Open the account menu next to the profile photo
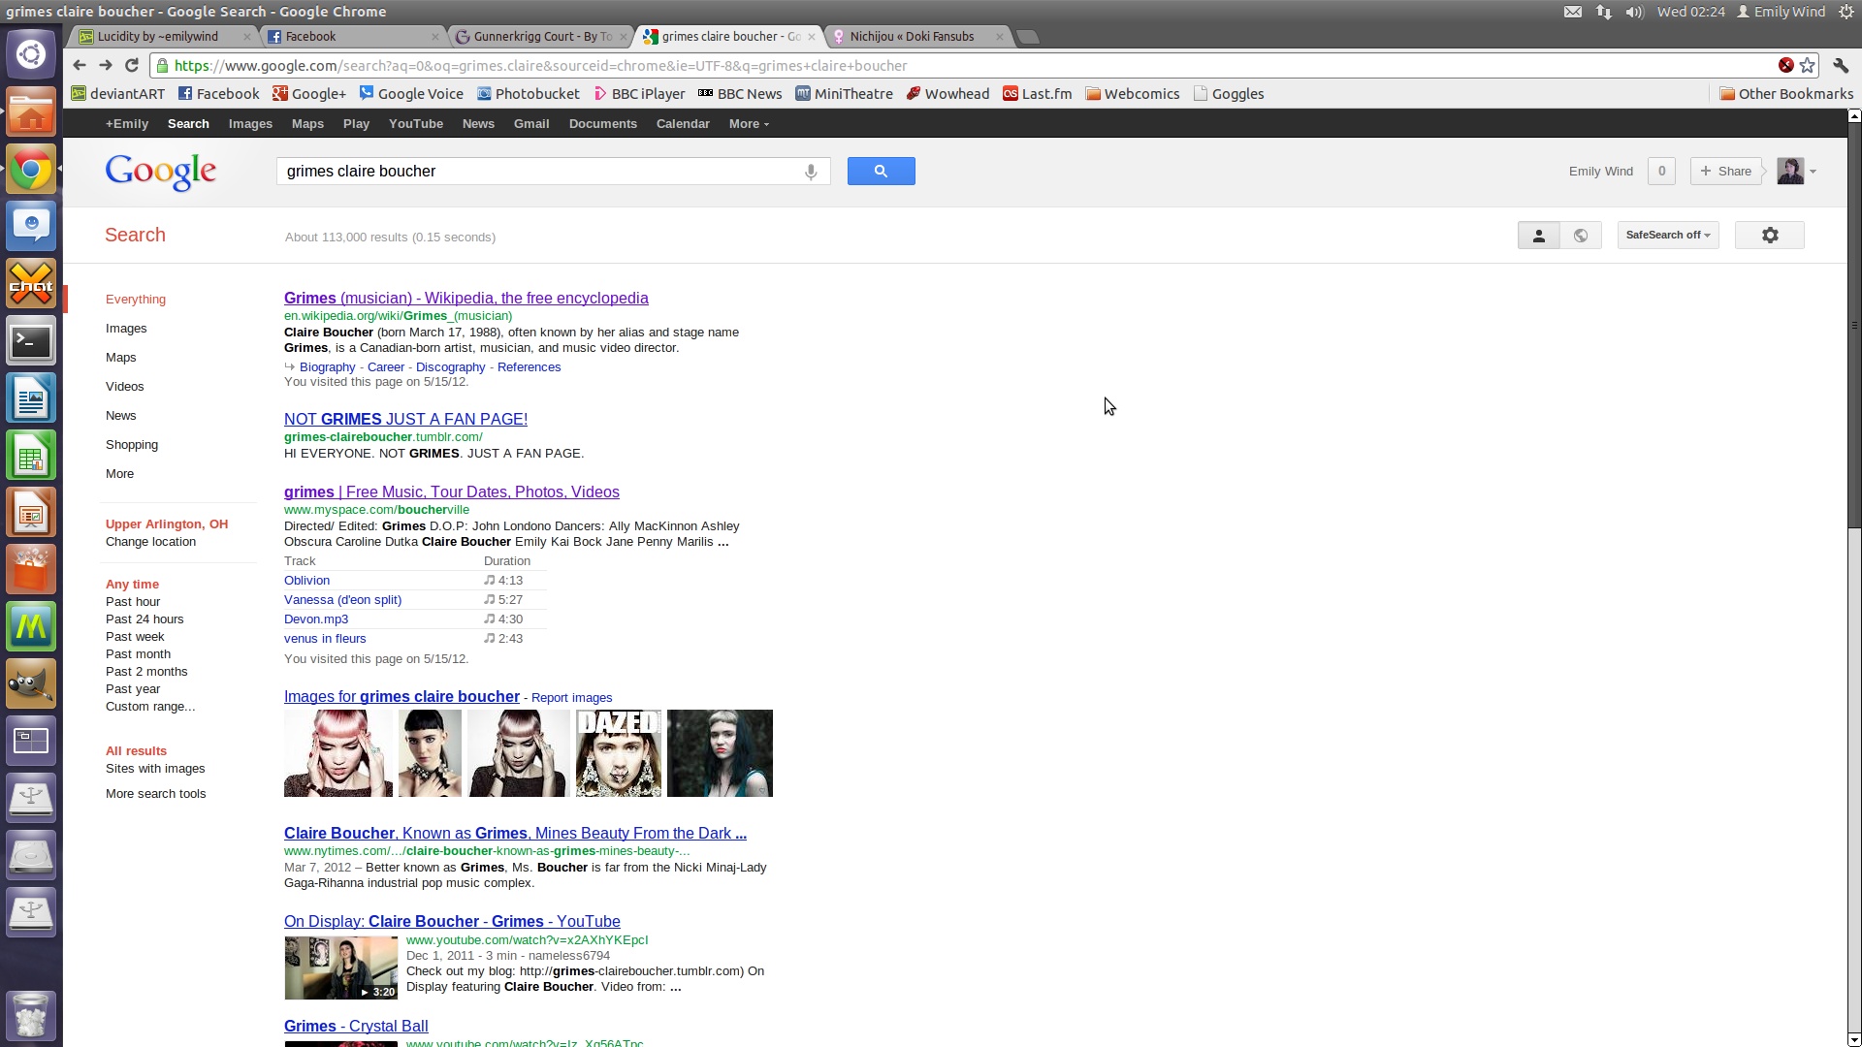Image resolution: width=1862 pixels, height=1047 pixels. [1813, 172]
